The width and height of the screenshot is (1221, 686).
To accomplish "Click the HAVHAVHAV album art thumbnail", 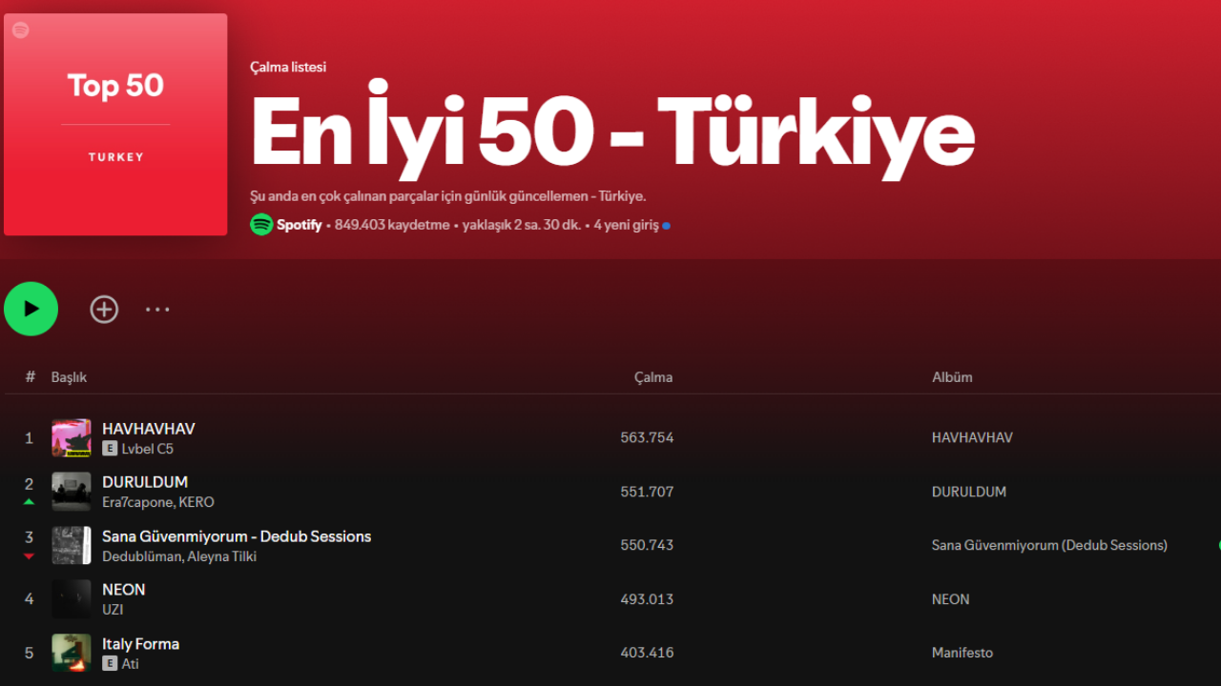I will (71, 437).
